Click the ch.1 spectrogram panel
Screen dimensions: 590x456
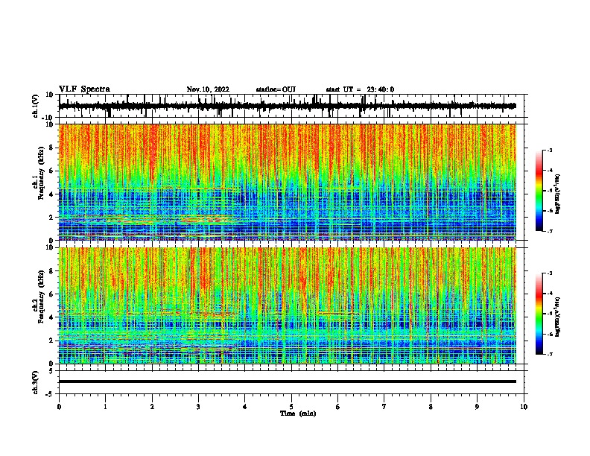288,182
